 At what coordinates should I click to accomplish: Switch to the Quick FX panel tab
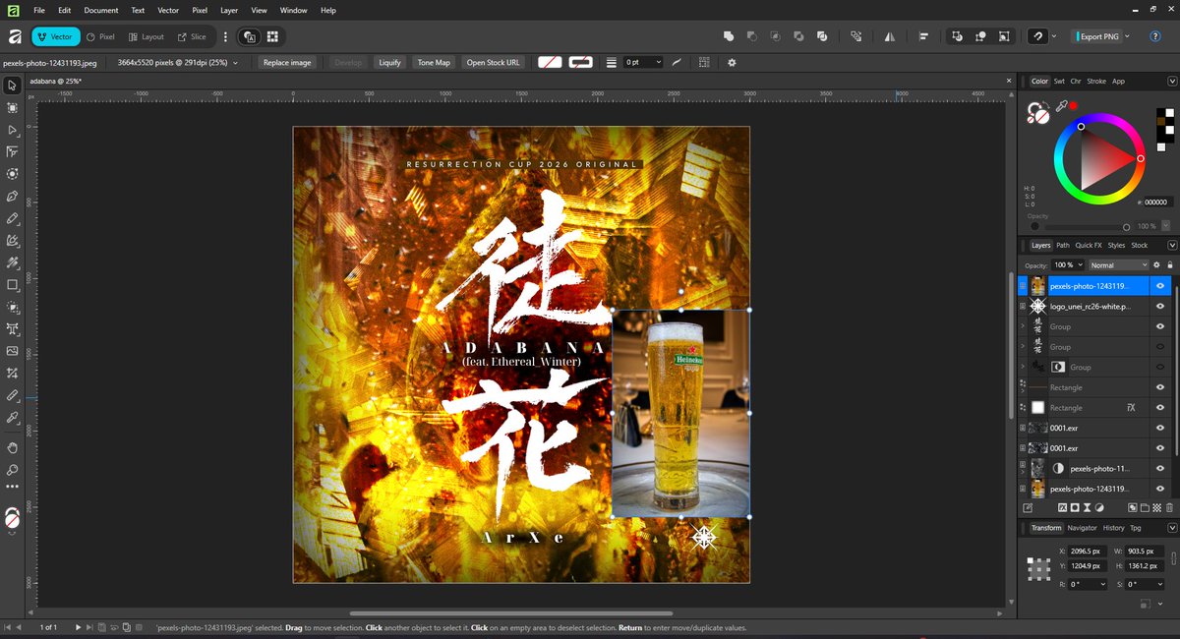[1088, 245]
